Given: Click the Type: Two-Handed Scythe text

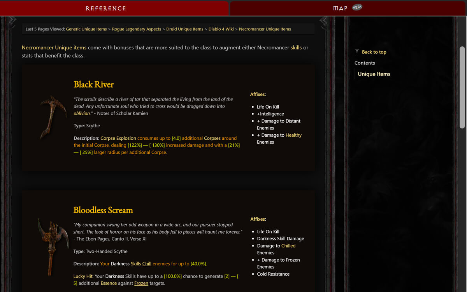Looking at the screenshot, I should tap(100, 252).
